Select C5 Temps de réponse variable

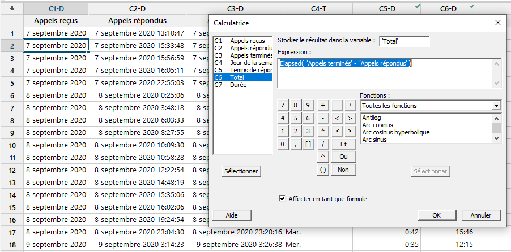242,70
